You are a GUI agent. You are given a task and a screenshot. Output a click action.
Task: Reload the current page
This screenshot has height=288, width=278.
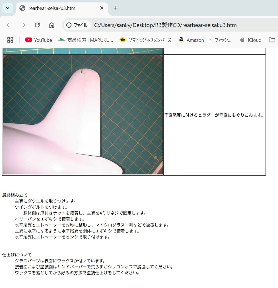(x=37, y=25)
